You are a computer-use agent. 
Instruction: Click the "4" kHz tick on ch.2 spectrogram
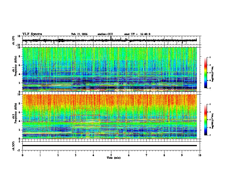20,121
